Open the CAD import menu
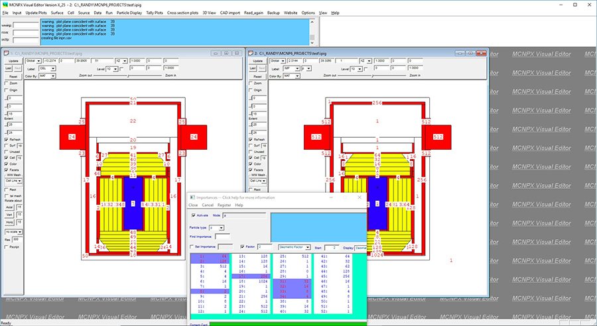This screenshot has height=326, width=597. pos(230,13)
